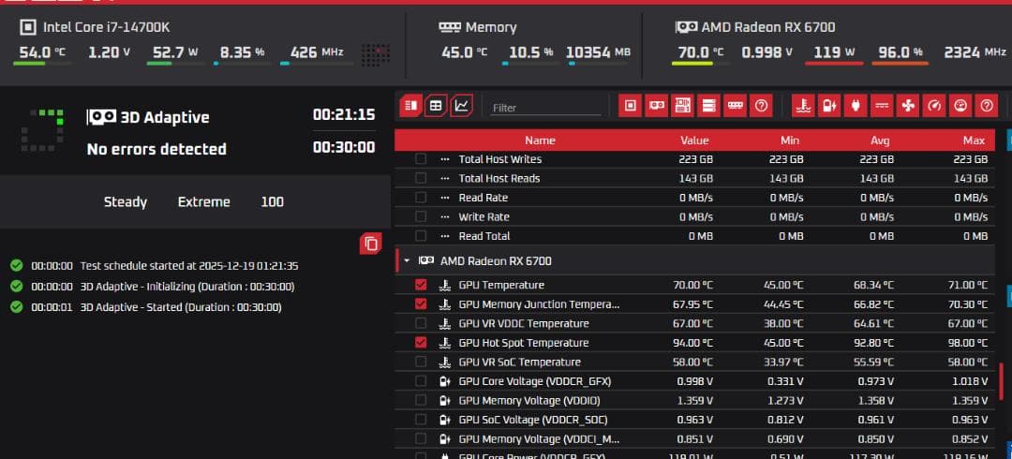Image resolution: width=1012 pixels, height=459 pixels.
Task: Toggle power plug sensor type filter
Action: coord(856,105)
